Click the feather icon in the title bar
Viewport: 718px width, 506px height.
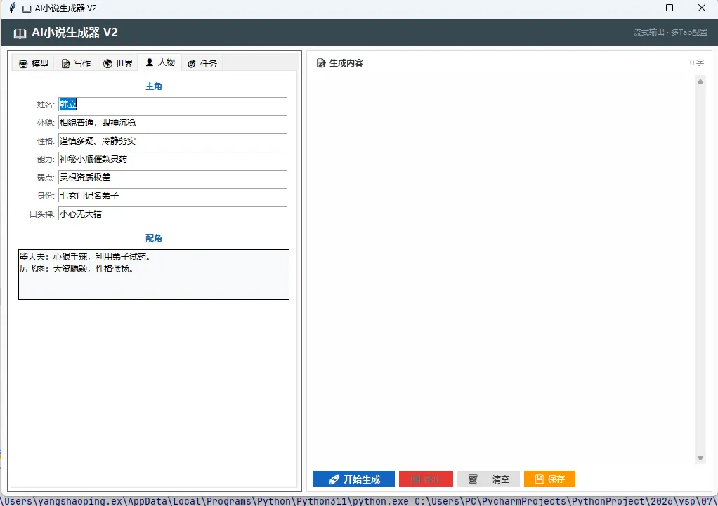pos(13,8)
